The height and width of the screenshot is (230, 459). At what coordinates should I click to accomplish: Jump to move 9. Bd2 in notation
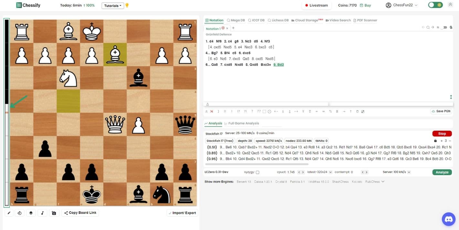278,65
